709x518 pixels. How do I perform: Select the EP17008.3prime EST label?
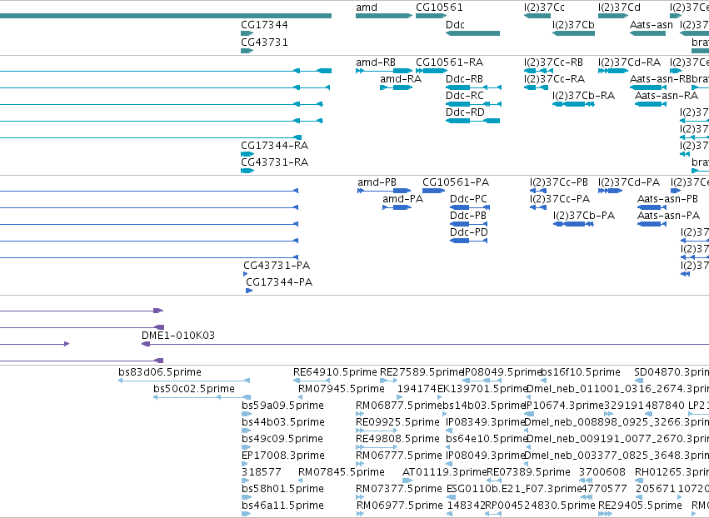pyautogui.click(x=283, y=456)
